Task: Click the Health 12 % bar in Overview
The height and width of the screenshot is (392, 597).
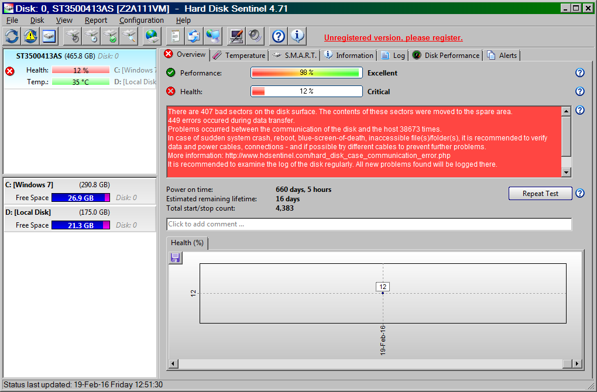Action: coord(307,91)
